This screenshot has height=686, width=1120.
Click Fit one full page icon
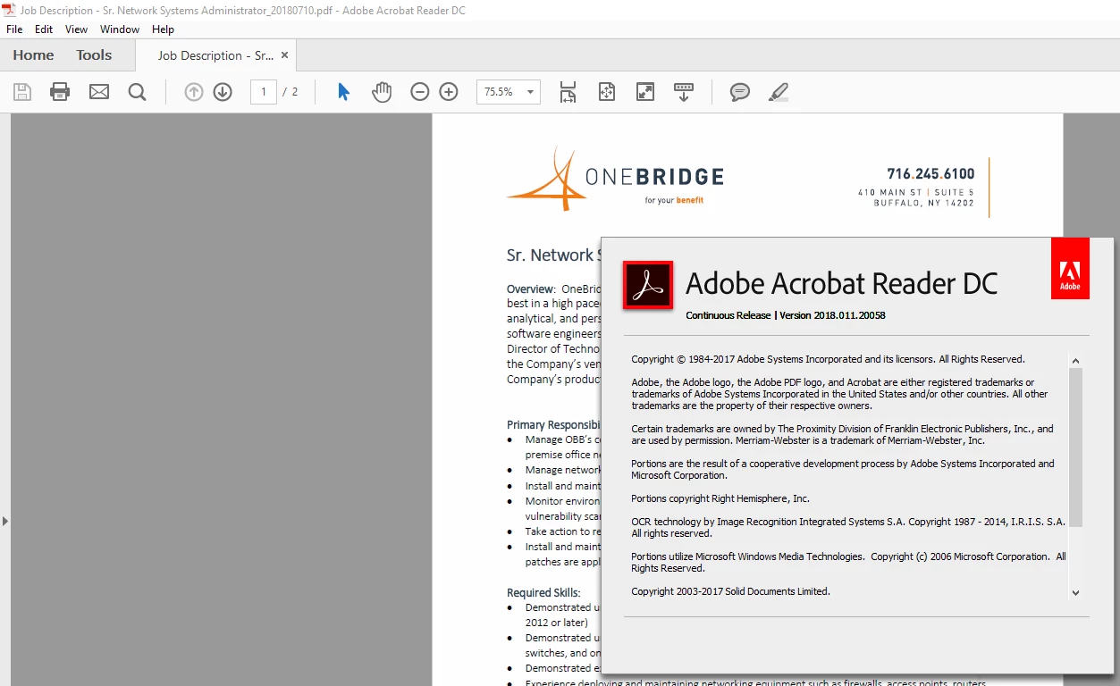[607, 92]
